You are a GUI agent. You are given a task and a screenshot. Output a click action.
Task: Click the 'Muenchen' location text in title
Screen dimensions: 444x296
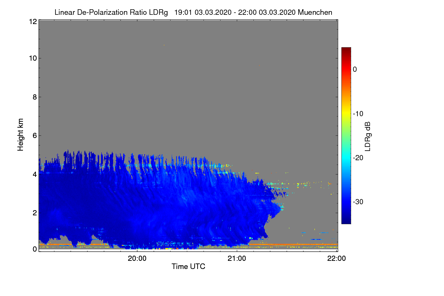(315, 13)
